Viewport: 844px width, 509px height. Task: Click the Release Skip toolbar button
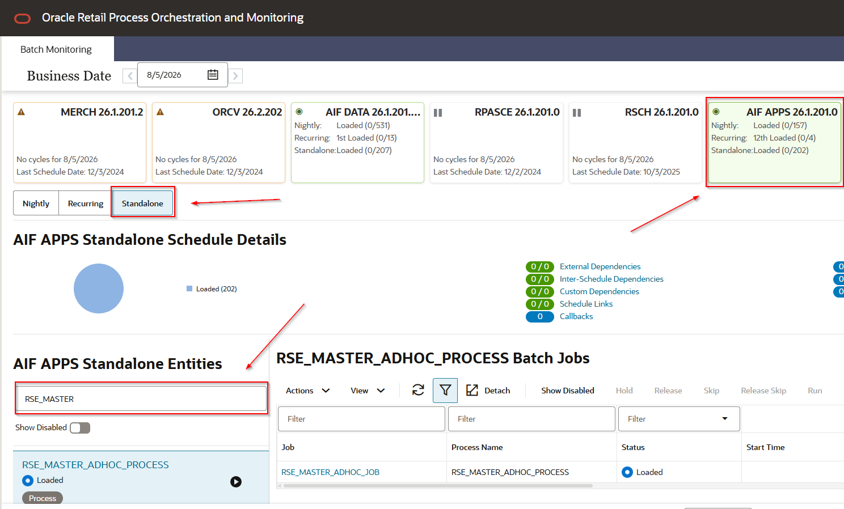763,391
